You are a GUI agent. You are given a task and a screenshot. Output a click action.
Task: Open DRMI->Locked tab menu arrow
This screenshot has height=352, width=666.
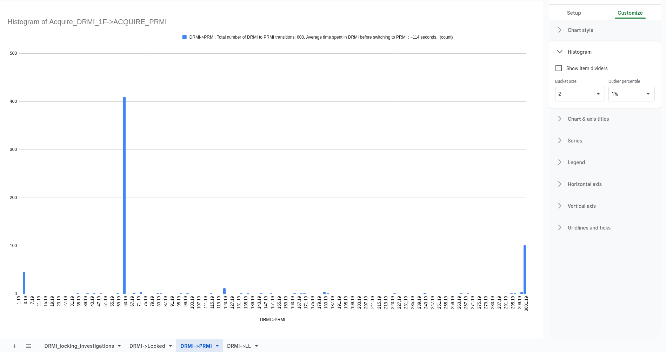point(171,346)
